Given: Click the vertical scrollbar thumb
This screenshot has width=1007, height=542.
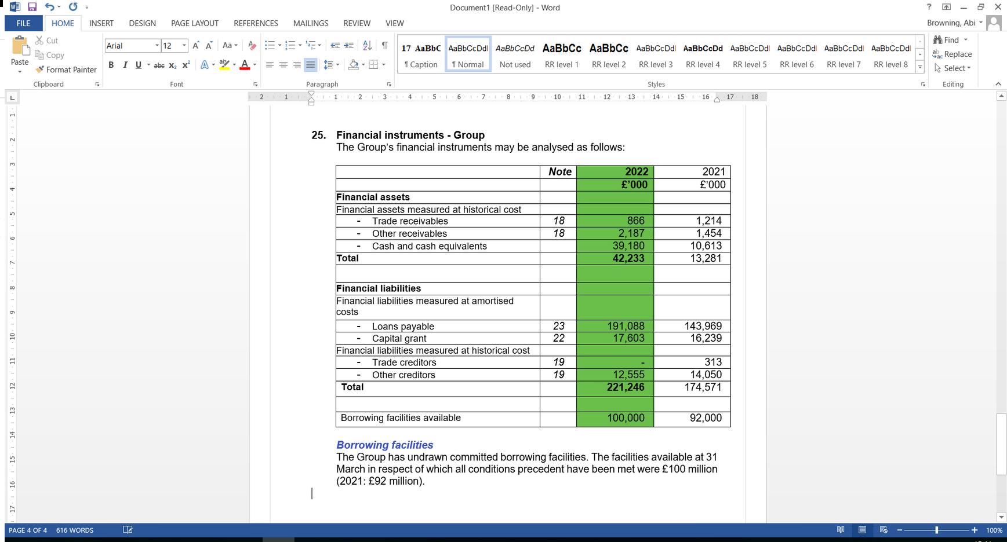Looking at the screenshot, I should point(1001,444).
